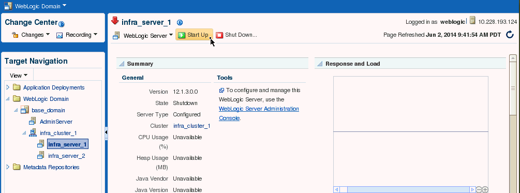Open infra_server_1 target information icon

(x=180, y=23)
